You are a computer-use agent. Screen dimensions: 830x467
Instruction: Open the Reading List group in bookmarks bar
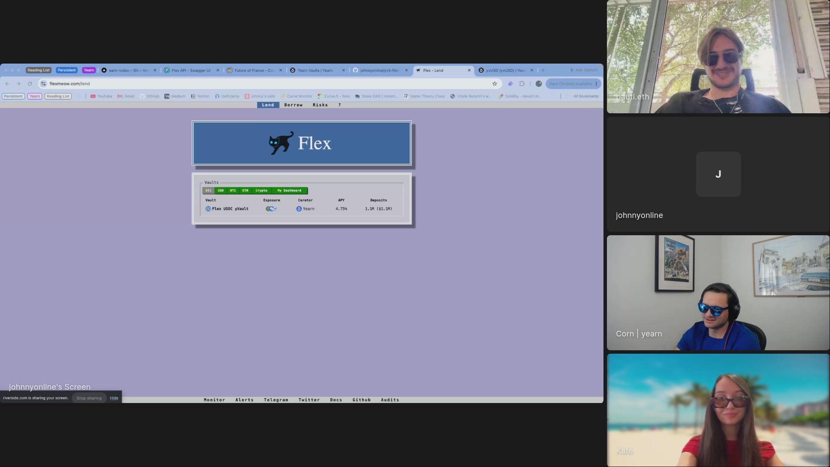58,96
